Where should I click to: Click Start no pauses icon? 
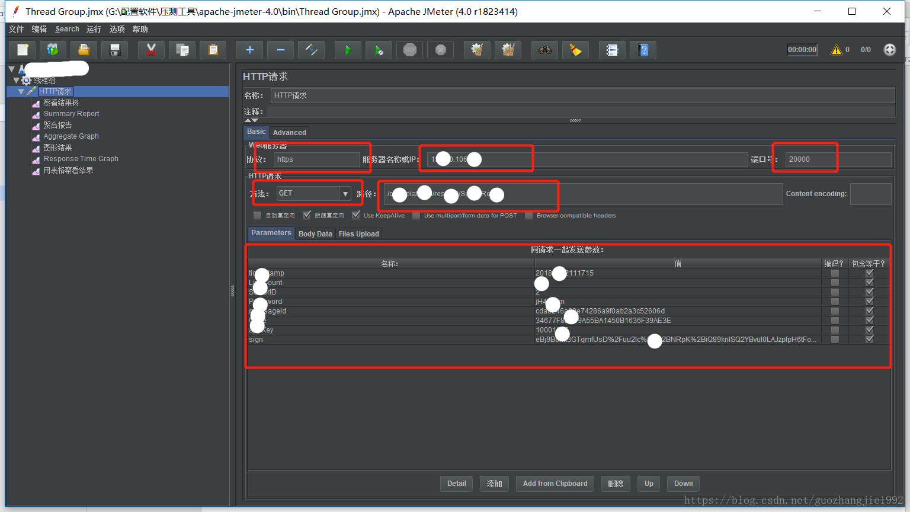(x=379, y=50)
